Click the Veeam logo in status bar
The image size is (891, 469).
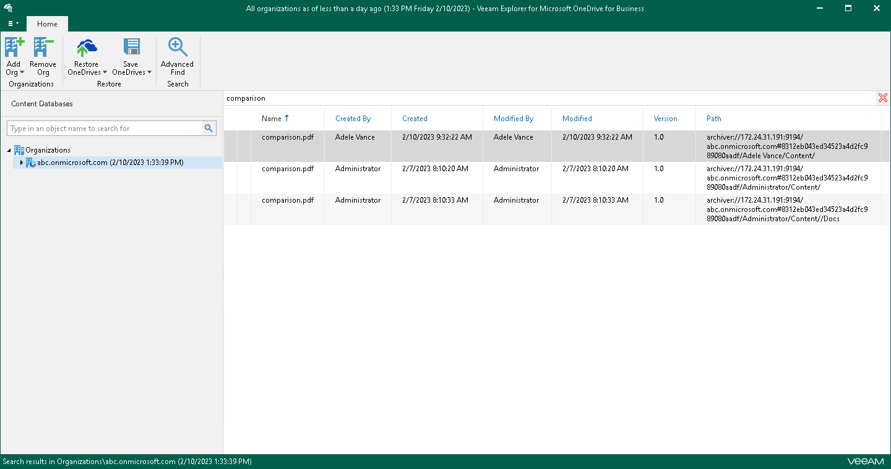coord(866,462)
